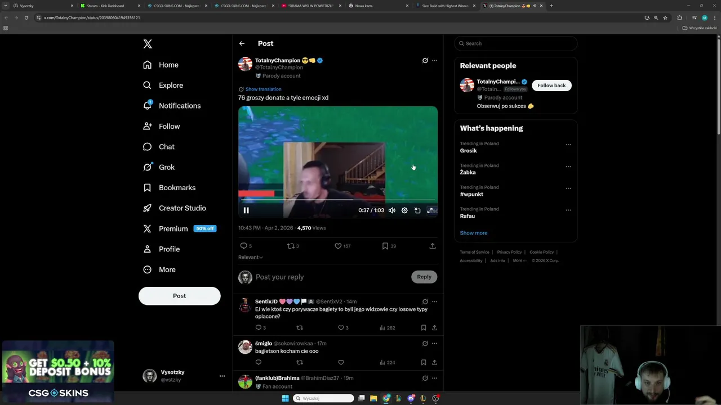
Task: Seek on the video progress bar
Action: point(338,200)
